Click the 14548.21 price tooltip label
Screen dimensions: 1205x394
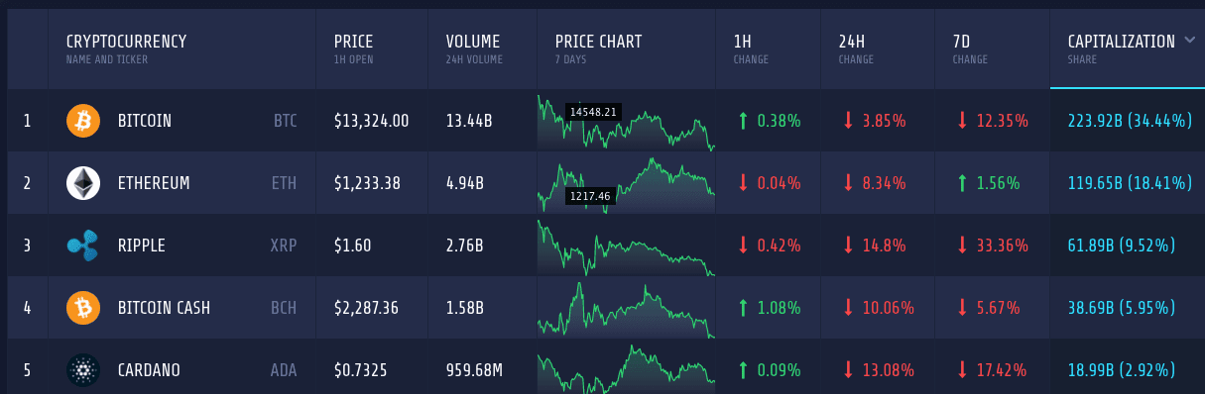coord(593,112)
